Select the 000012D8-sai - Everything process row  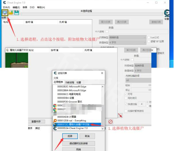pos(77,121)
